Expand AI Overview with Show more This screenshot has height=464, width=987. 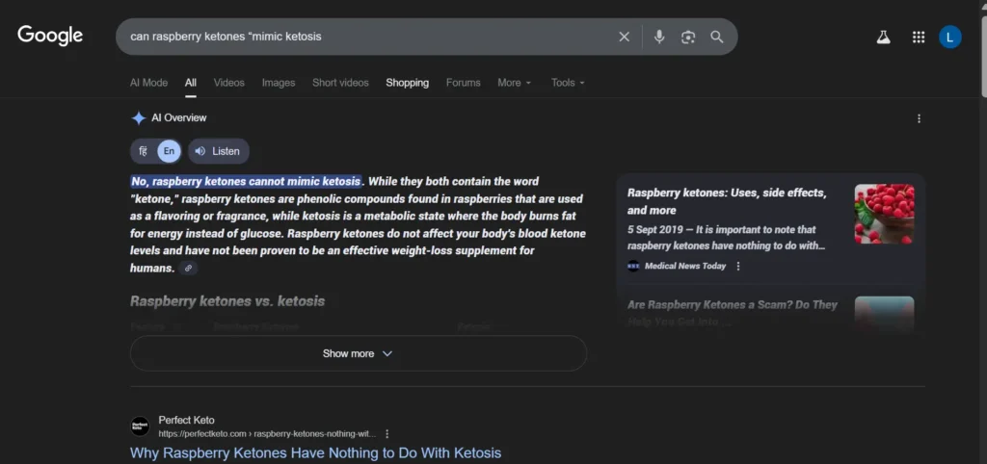pos(358,353)
